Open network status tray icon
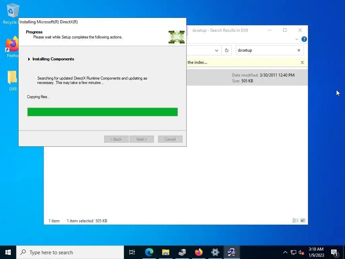The image size is (345, 259). click(x=293, y=252)
